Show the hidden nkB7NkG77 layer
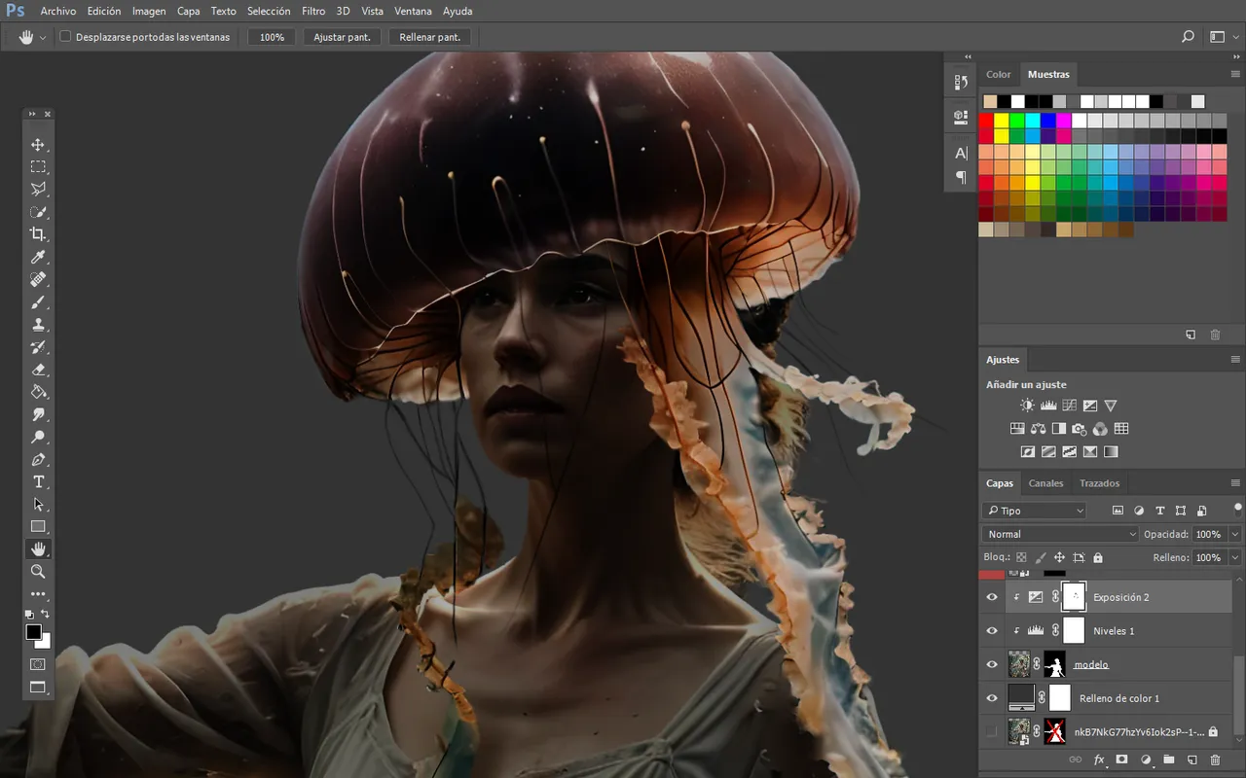The height and width of the screenshot is (778, 1246). pyautogui.click(x=992, y=731)
